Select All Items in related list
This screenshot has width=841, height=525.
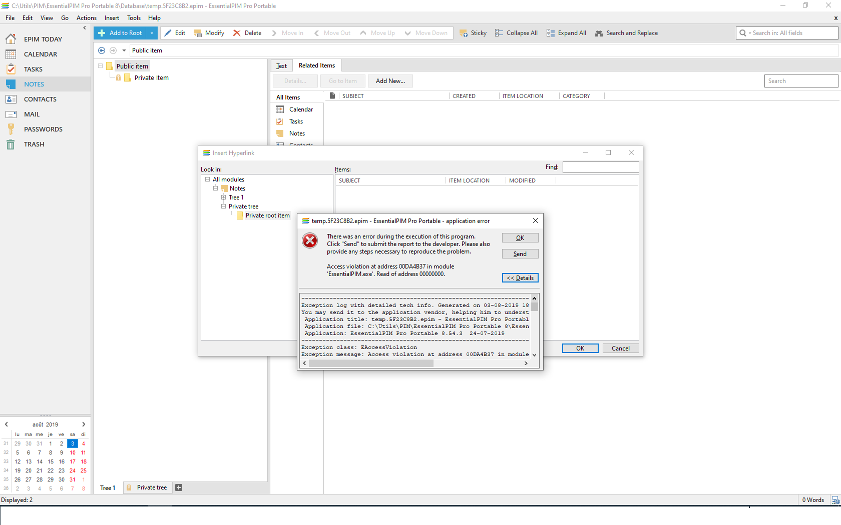tap(288, 97)
